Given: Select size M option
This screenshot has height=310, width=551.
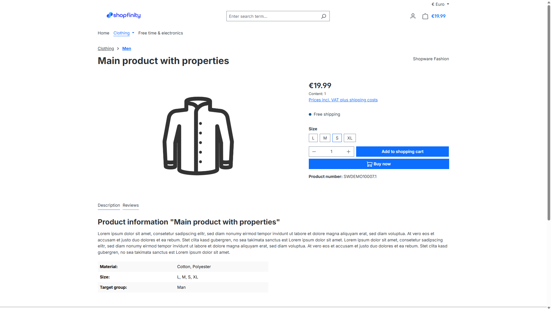Looking at the screenshot, I should coord(325,138).
